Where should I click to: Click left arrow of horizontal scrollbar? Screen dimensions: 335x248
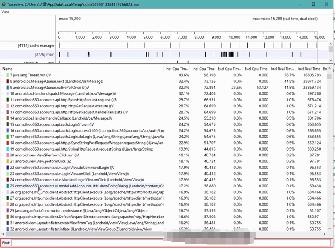pos(3,234)
